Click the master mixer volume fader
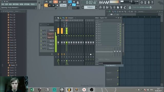Image resolution: width=164 pixels, height=92 pixels. [x=58, y=43]
